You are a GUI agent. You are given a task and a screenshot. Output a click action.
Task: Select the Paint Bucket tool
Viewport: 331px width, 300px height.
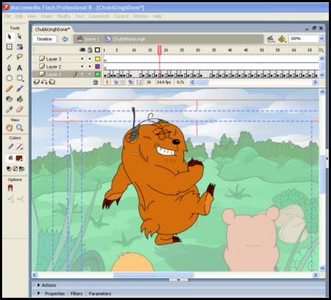pyautogui.click(x=19, y=99)
